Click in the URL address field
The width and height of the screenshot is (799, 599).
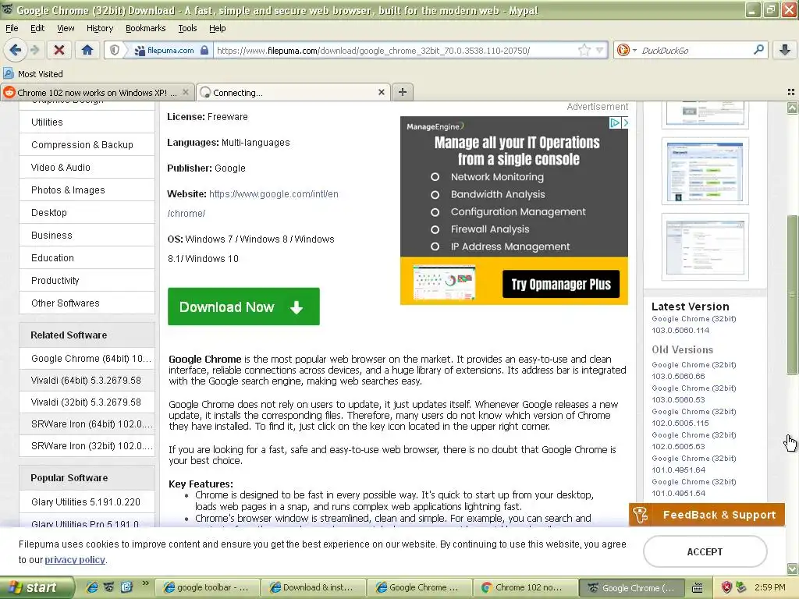pos(395,51)
